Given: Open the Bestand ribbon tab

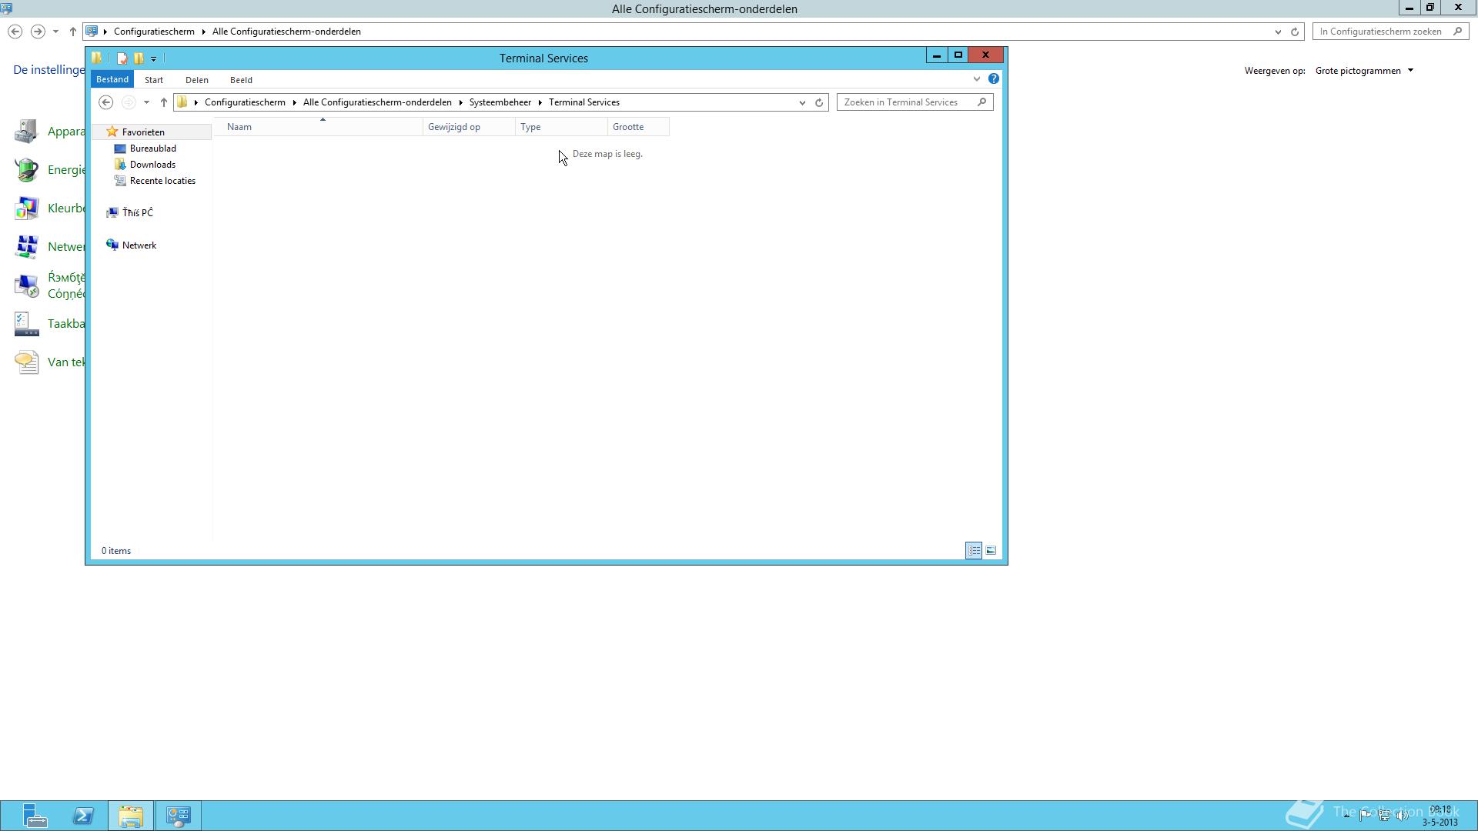Looking at the screenshot, I should click(x=112, y=79).
